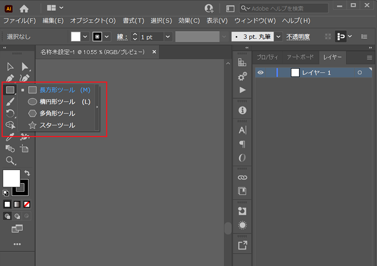Open the Info panel icon in dock
The height and width of the screenshot is (266, 377).
click(x=243, y=110)
